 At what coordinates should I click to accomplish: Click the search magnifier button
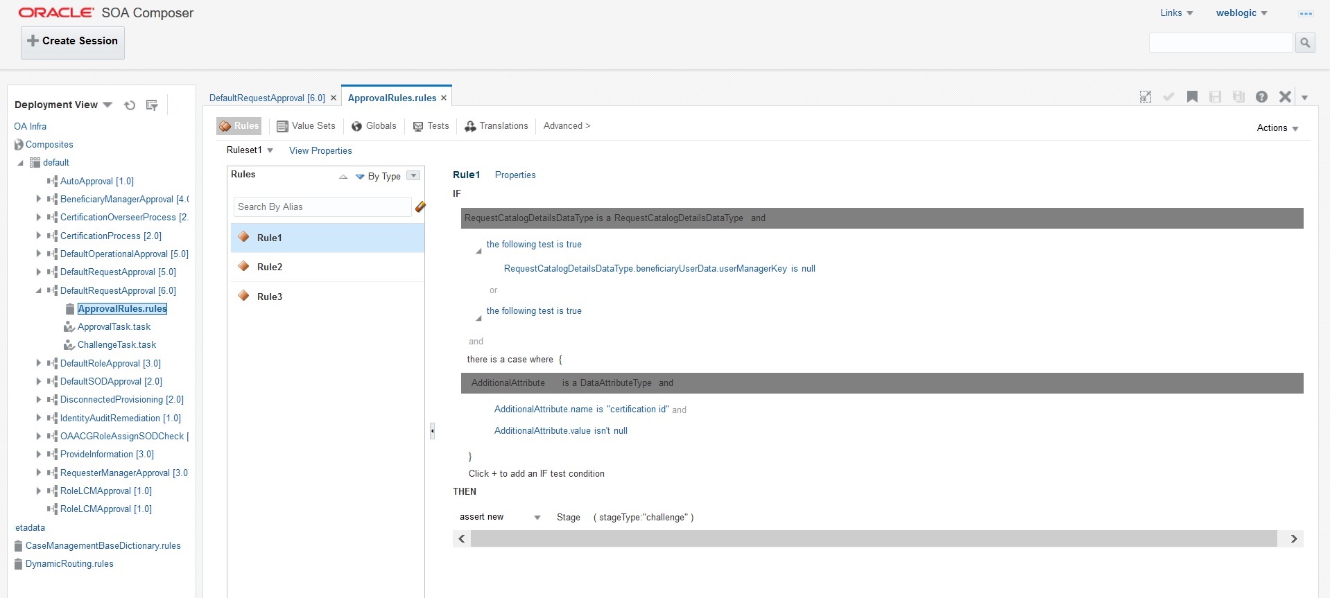tap(1305, 43)
